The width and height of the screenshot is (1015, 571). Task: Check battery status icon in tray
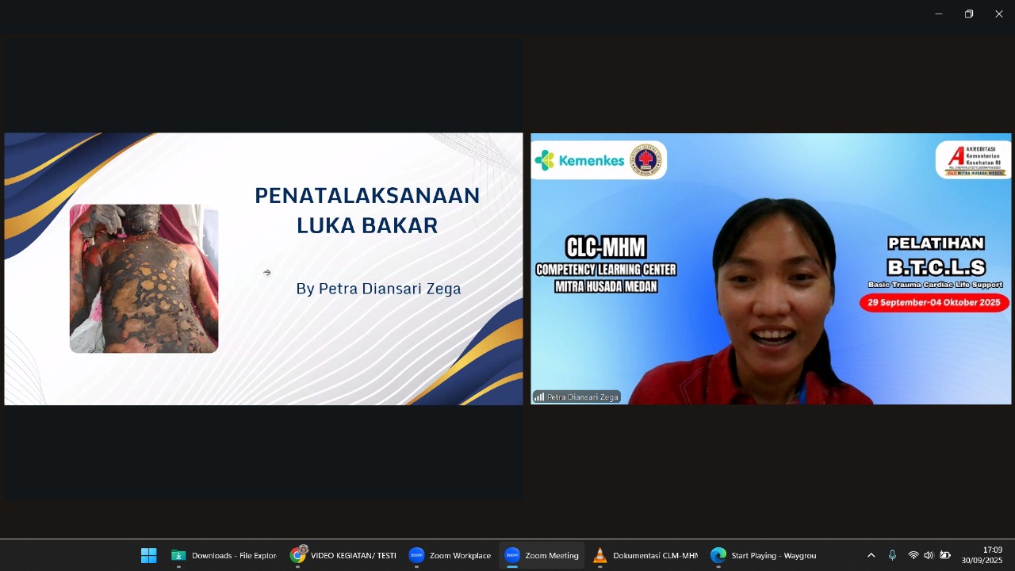pos(945,555)
